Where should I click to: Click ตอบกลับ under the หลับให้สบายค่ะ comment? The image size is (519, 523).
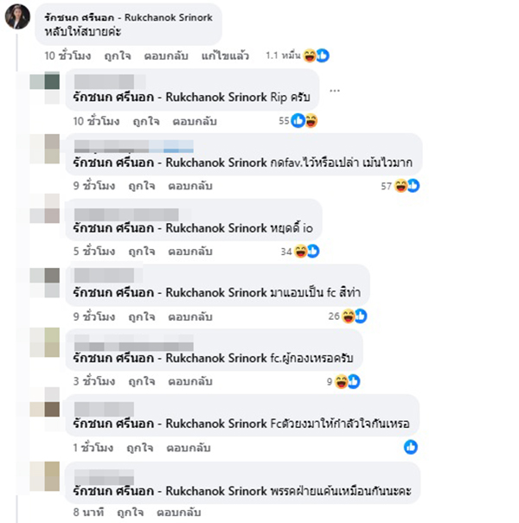166,55
